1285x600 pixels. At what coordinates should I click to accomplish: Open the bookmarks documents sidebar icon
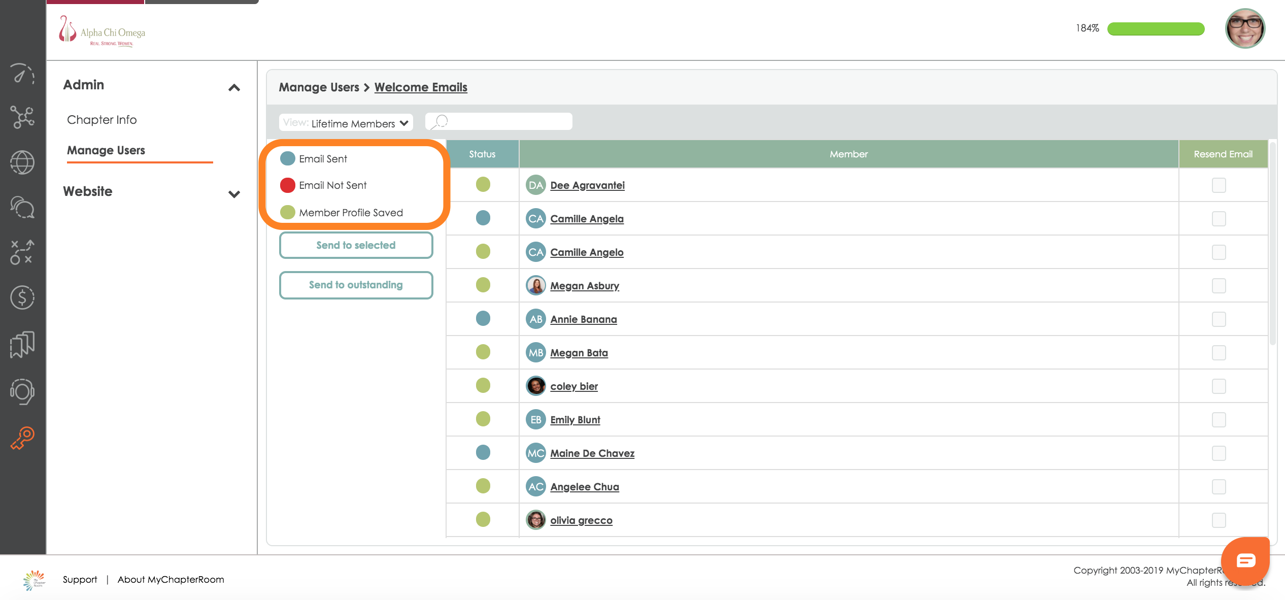(22, 345)
